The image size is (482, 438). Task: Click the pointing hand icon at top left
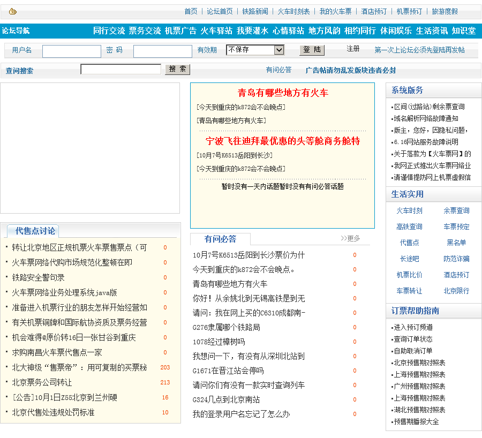(13, 11)
